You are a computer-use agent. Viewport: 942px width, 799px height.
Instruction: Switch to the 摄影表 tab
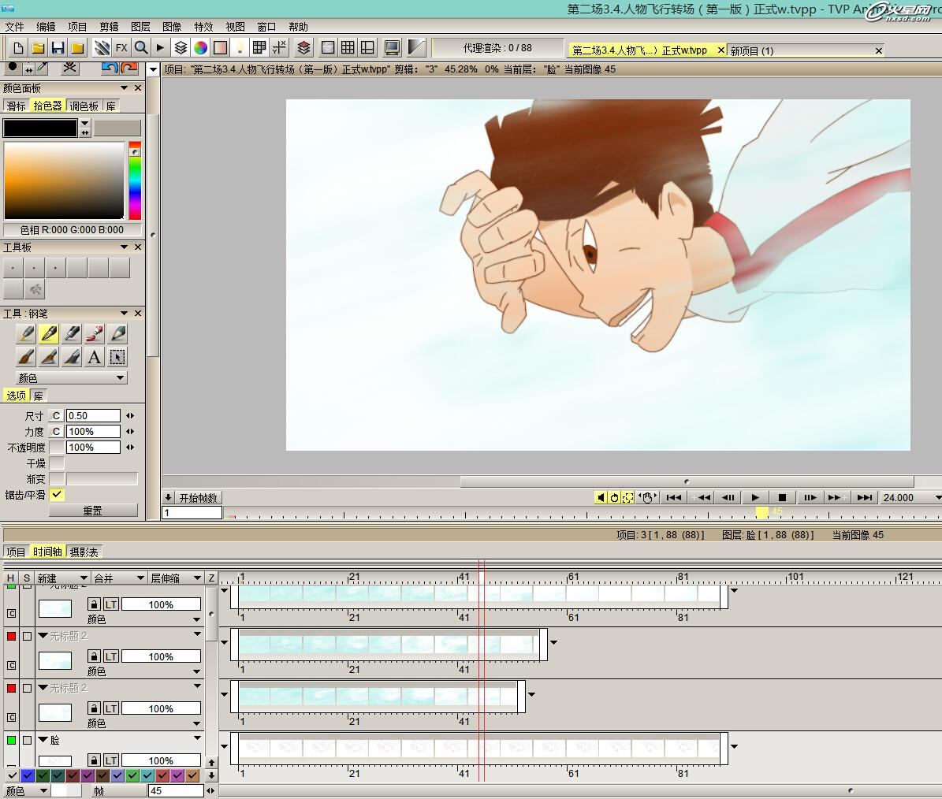[84, 552]
